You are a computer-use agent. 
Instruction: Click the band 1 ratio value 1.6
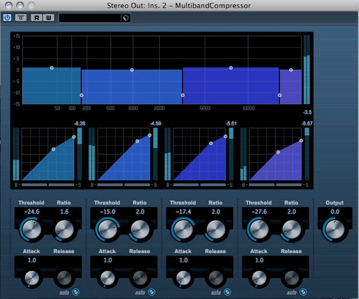tap(63, 211)
